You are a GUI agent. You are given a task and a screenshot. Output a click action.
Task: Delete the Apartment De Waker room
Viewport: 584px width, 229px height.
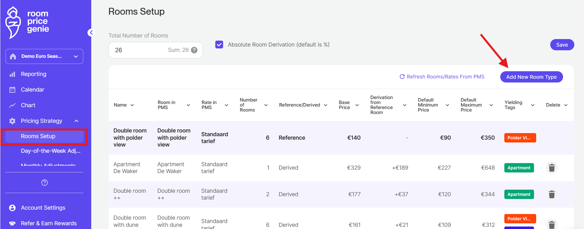point(552,168)
